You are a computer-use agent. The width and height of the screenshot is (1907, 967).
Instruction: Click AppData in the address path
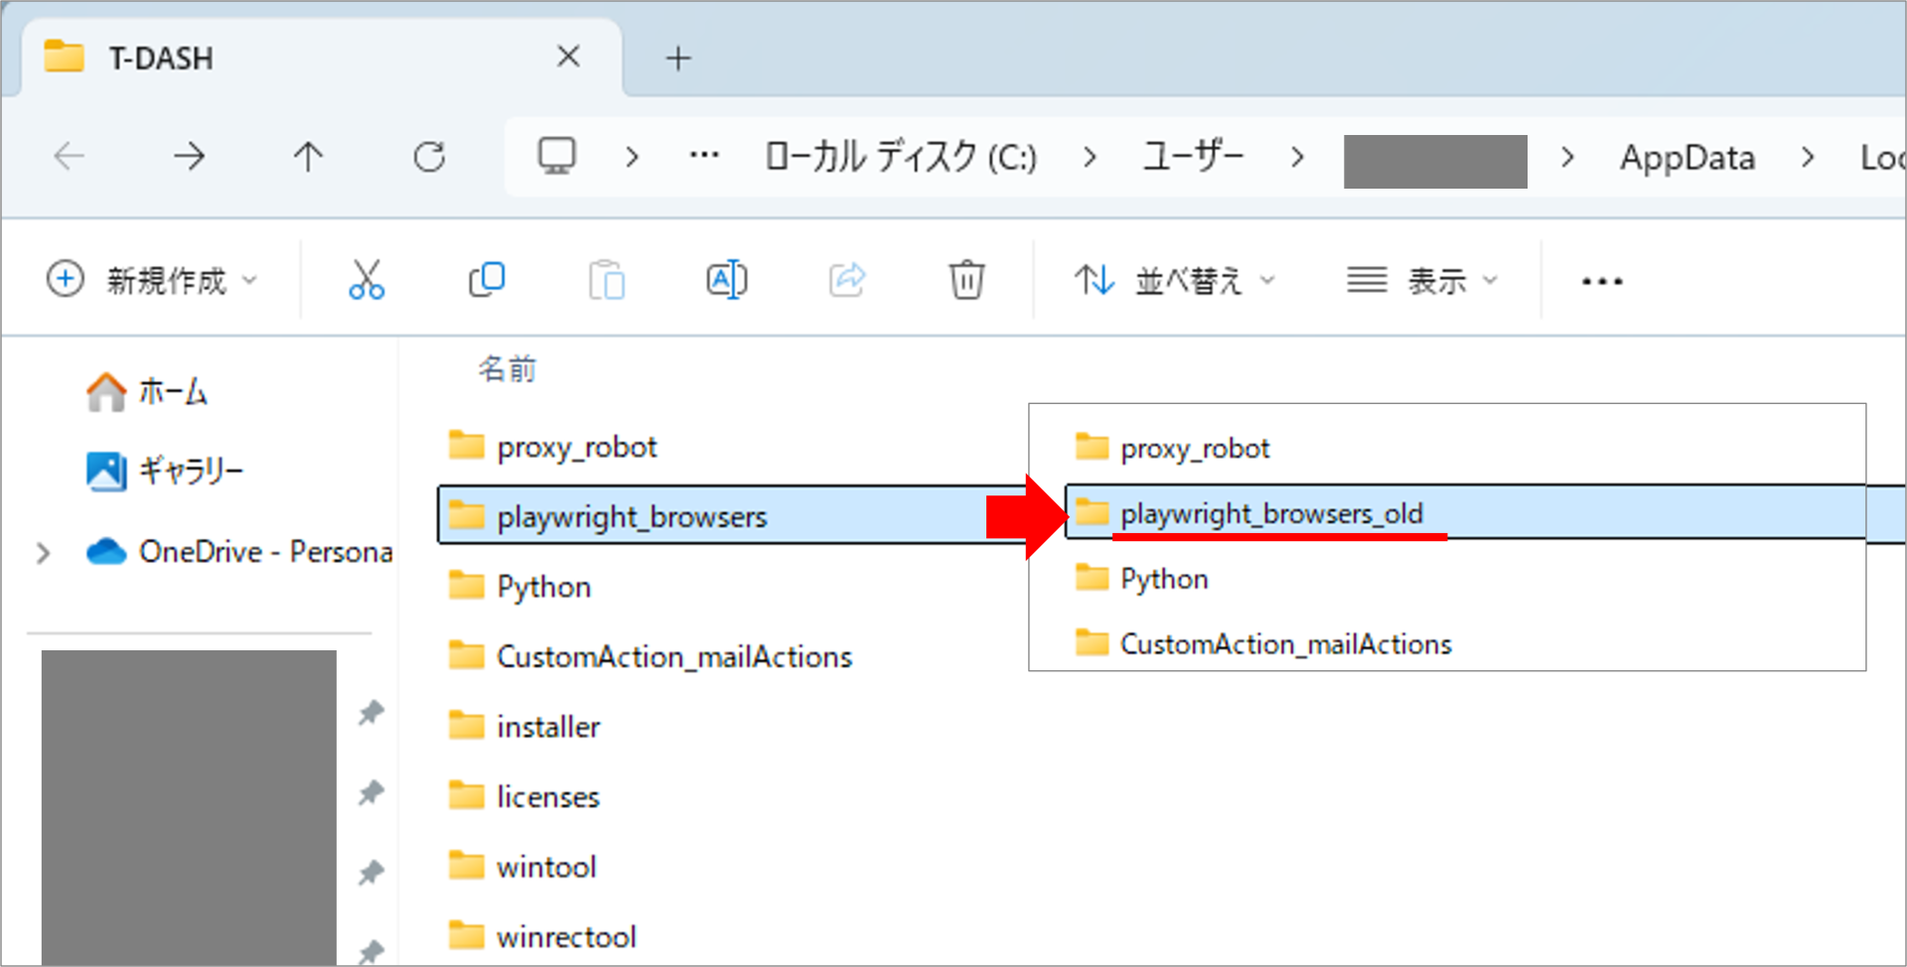tap(1687, 158)
